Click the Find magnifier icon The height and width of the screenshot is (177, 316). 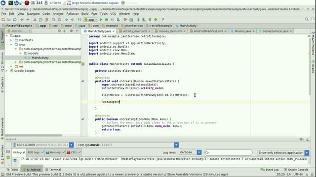click(x=53, y=20)
